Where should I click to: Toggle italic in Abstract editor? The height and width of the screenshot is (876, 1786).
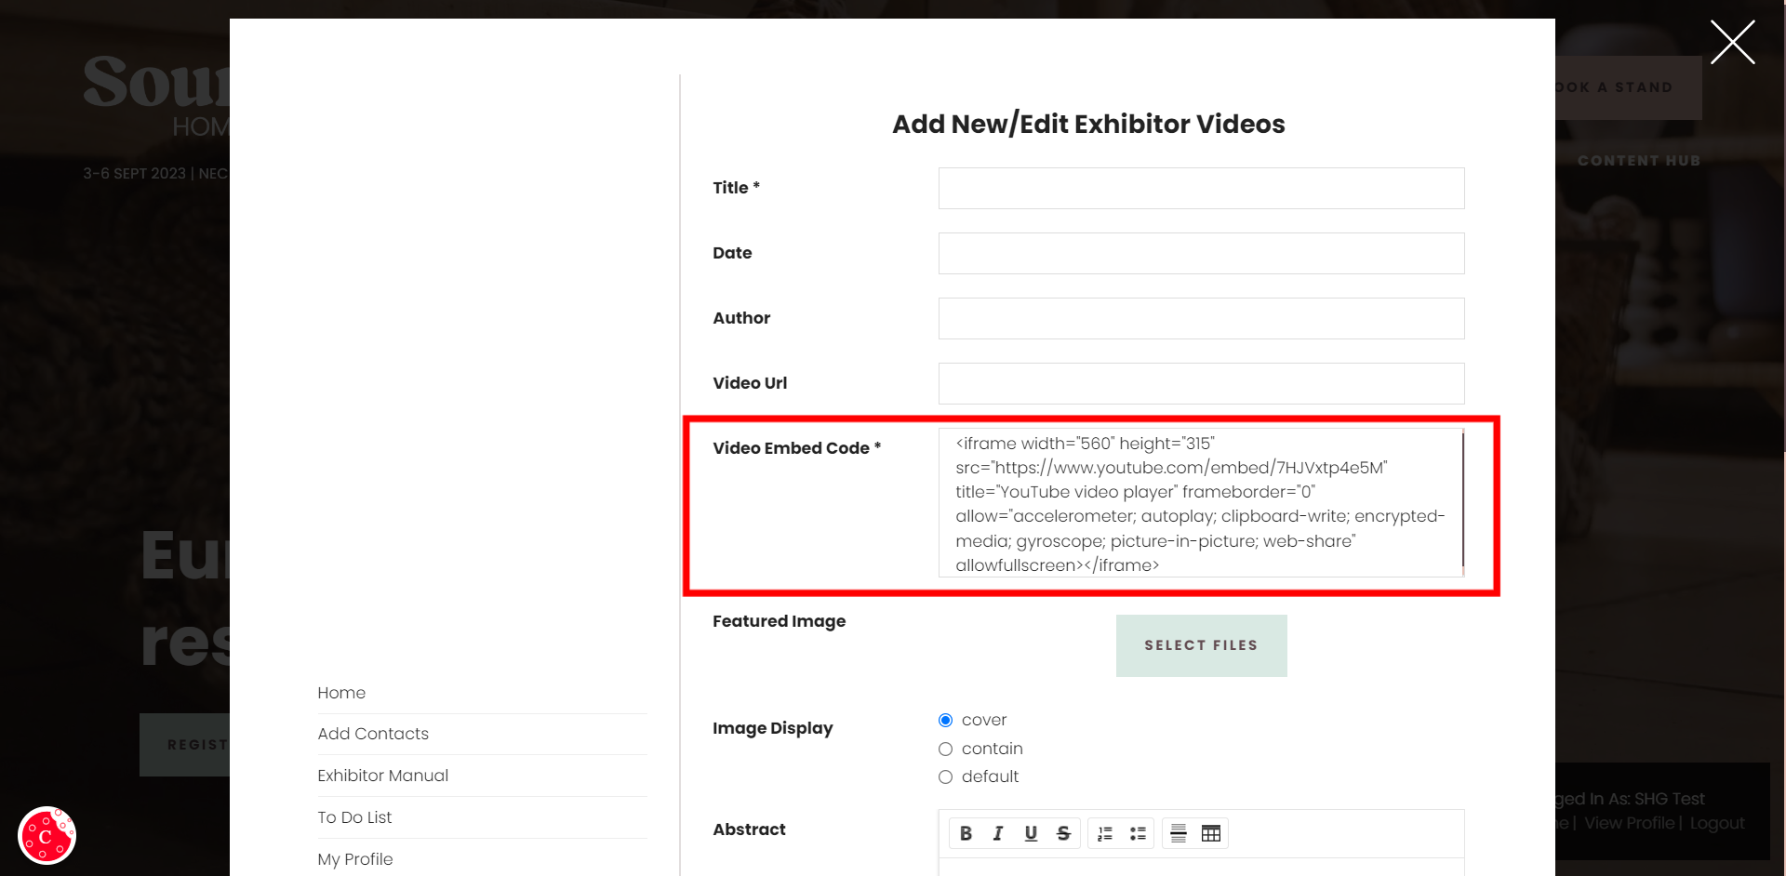click(998, 833)
